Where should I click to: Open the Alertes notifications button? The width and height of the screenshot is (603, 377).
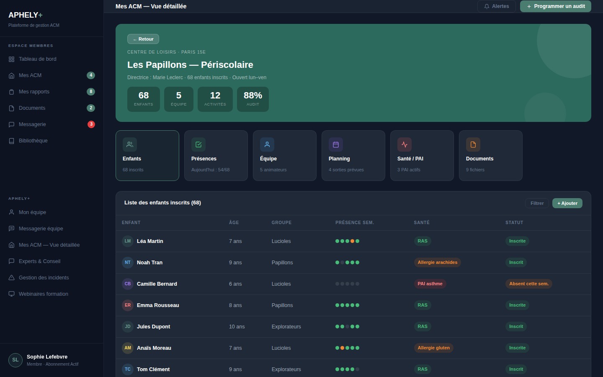click(x=496, y=6)
